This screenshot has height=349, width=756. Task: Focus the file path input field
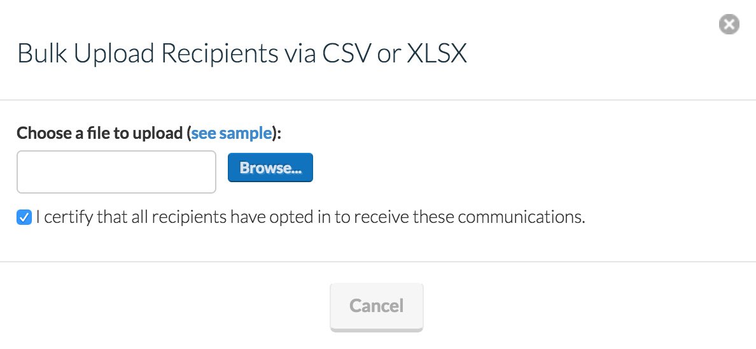click(116, 172)
